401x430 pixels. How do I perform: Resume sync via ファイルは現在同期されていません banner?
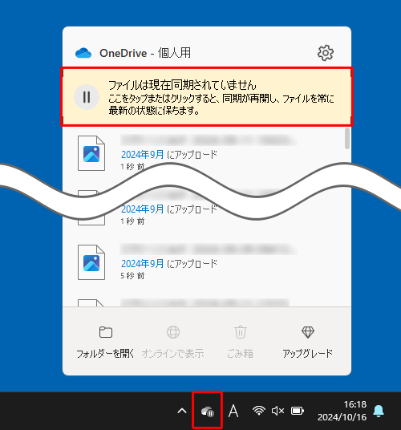coord(207,97)
